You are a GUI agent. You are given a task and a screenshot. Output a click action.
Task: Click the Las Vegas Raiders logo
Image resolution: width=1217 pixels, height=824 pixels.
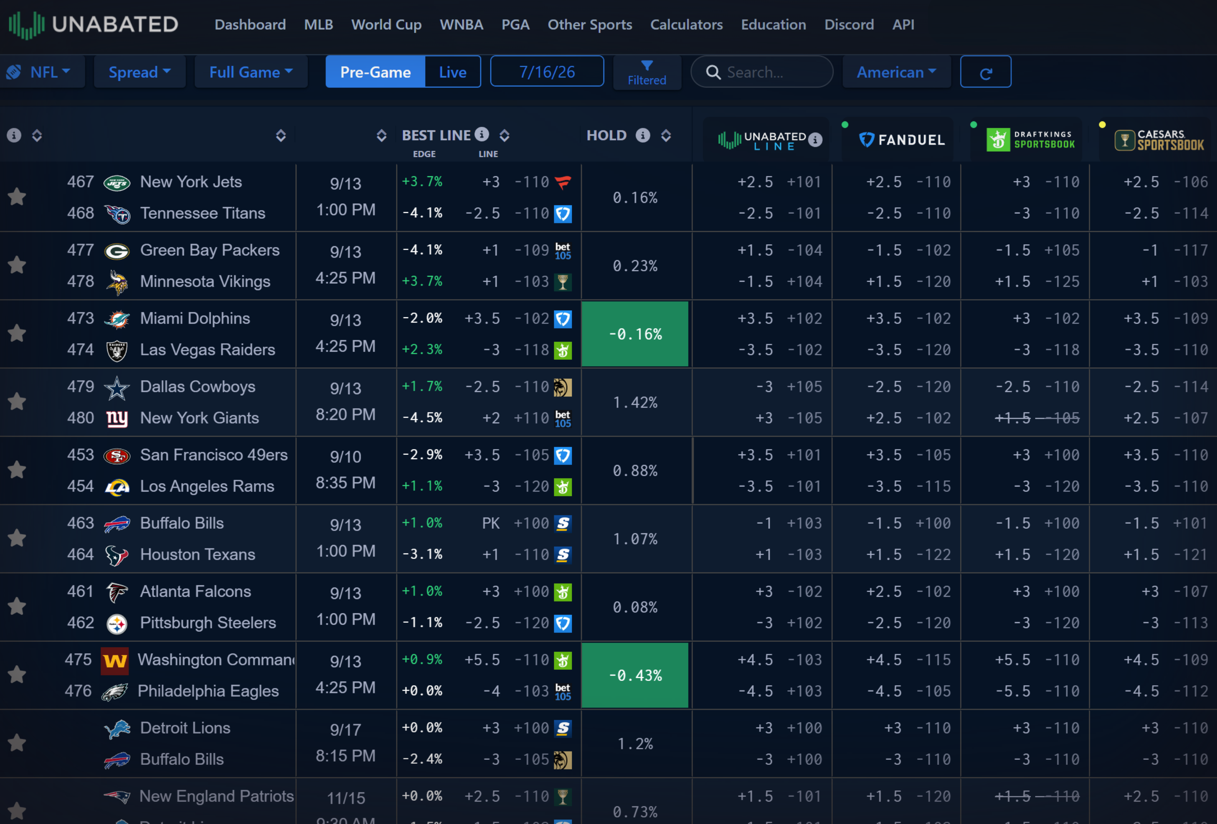tap(117, 351)
